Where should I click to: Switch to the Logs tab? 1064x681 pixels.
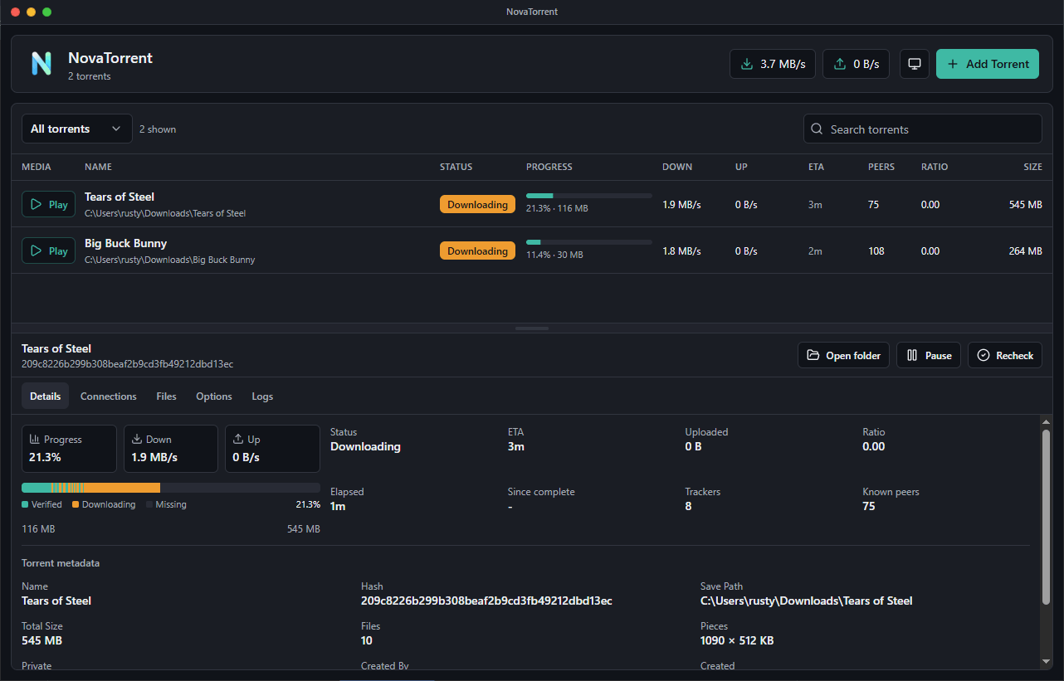(x=262, y=396)
